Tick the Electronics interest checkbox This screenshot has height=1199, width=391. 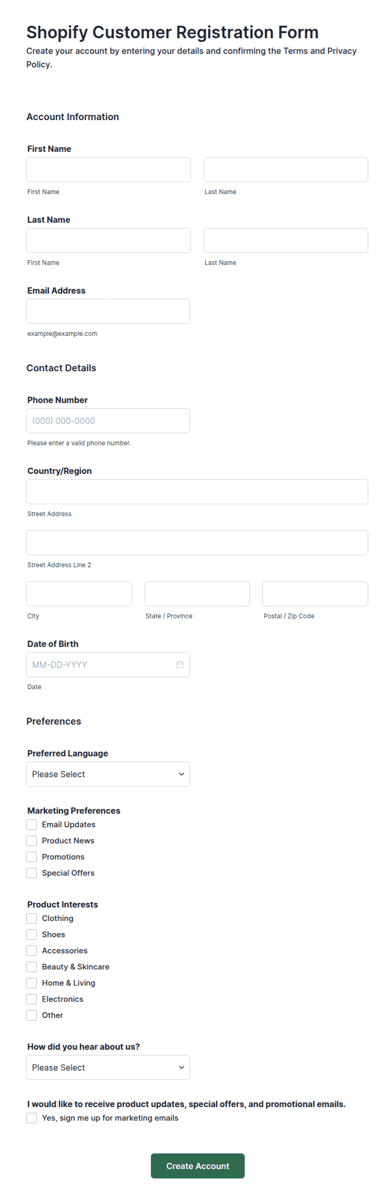pyautogui.click(x=32, y=999)
